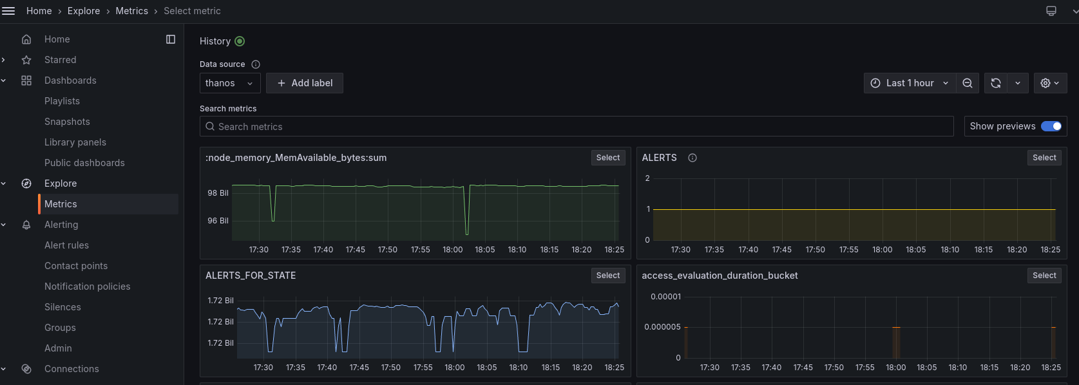Zoom out the time range

[x=968, y=83]
